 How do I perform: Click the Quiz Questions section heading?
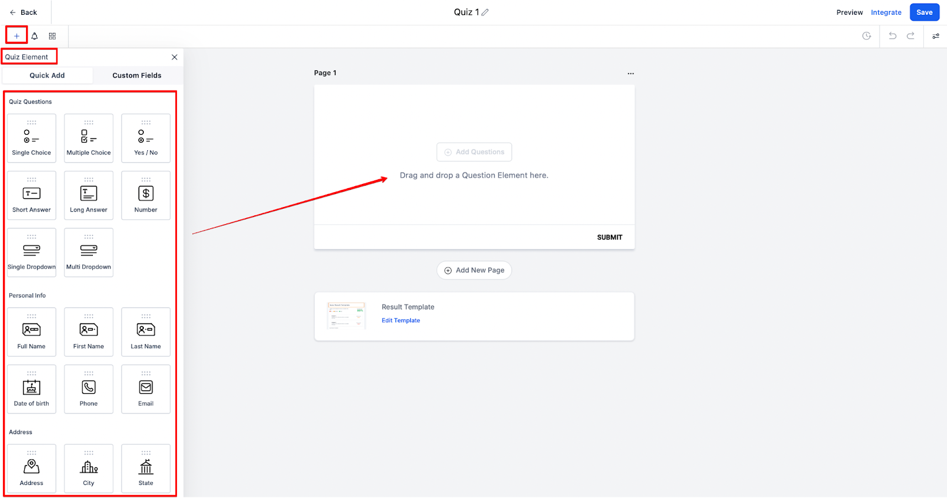click(x=30, y=102)
